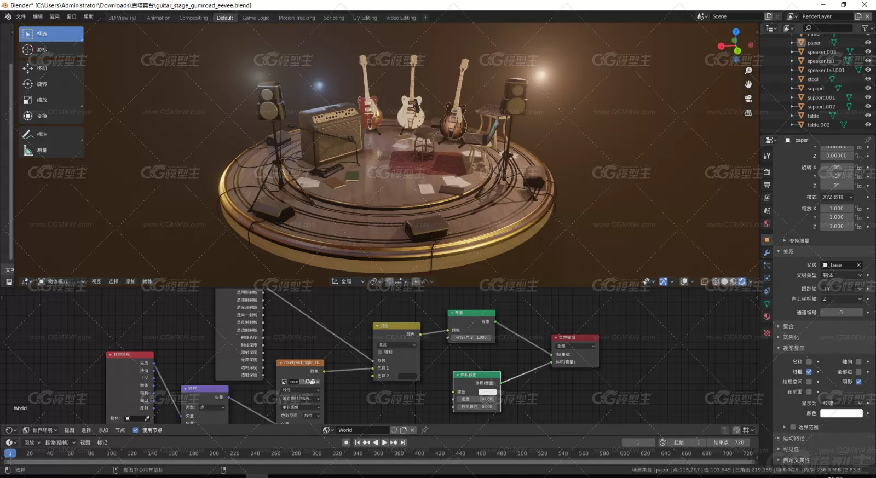Click the white 颜色 object color swatch
Image resolution: width=876 pixels, height=478 pixels.
tap(842, 413)
